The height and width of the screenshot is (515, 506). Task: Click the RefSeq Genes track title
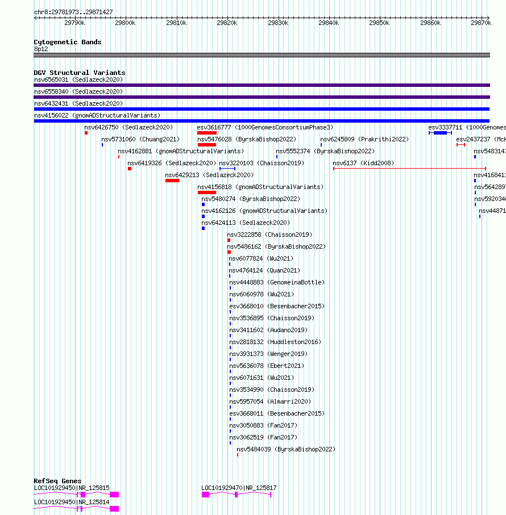pyautogui.click(x=57, y=481)
